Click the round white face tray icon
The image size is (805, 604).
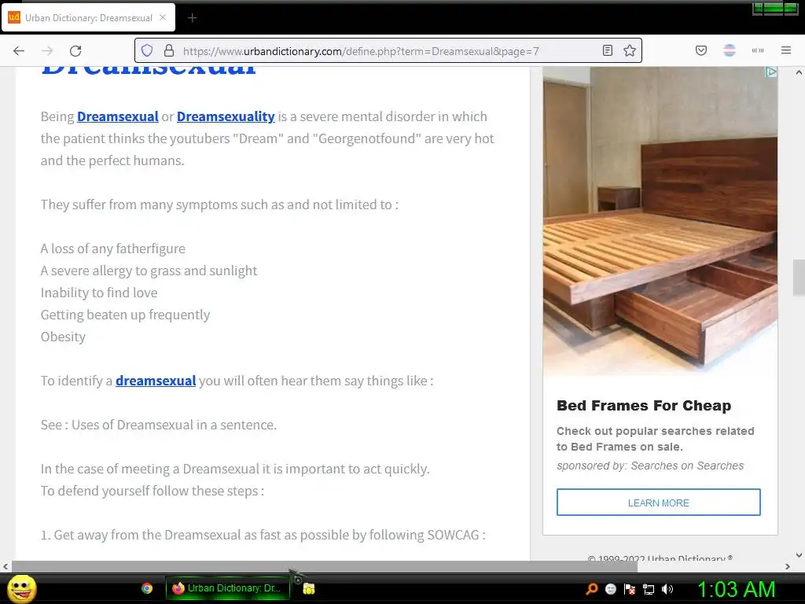tap(610, 589)
